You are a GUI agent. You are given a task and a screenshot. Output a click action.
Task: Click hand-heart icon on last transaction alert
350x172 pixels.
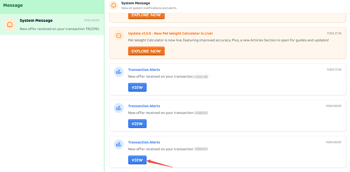[119, 144]
